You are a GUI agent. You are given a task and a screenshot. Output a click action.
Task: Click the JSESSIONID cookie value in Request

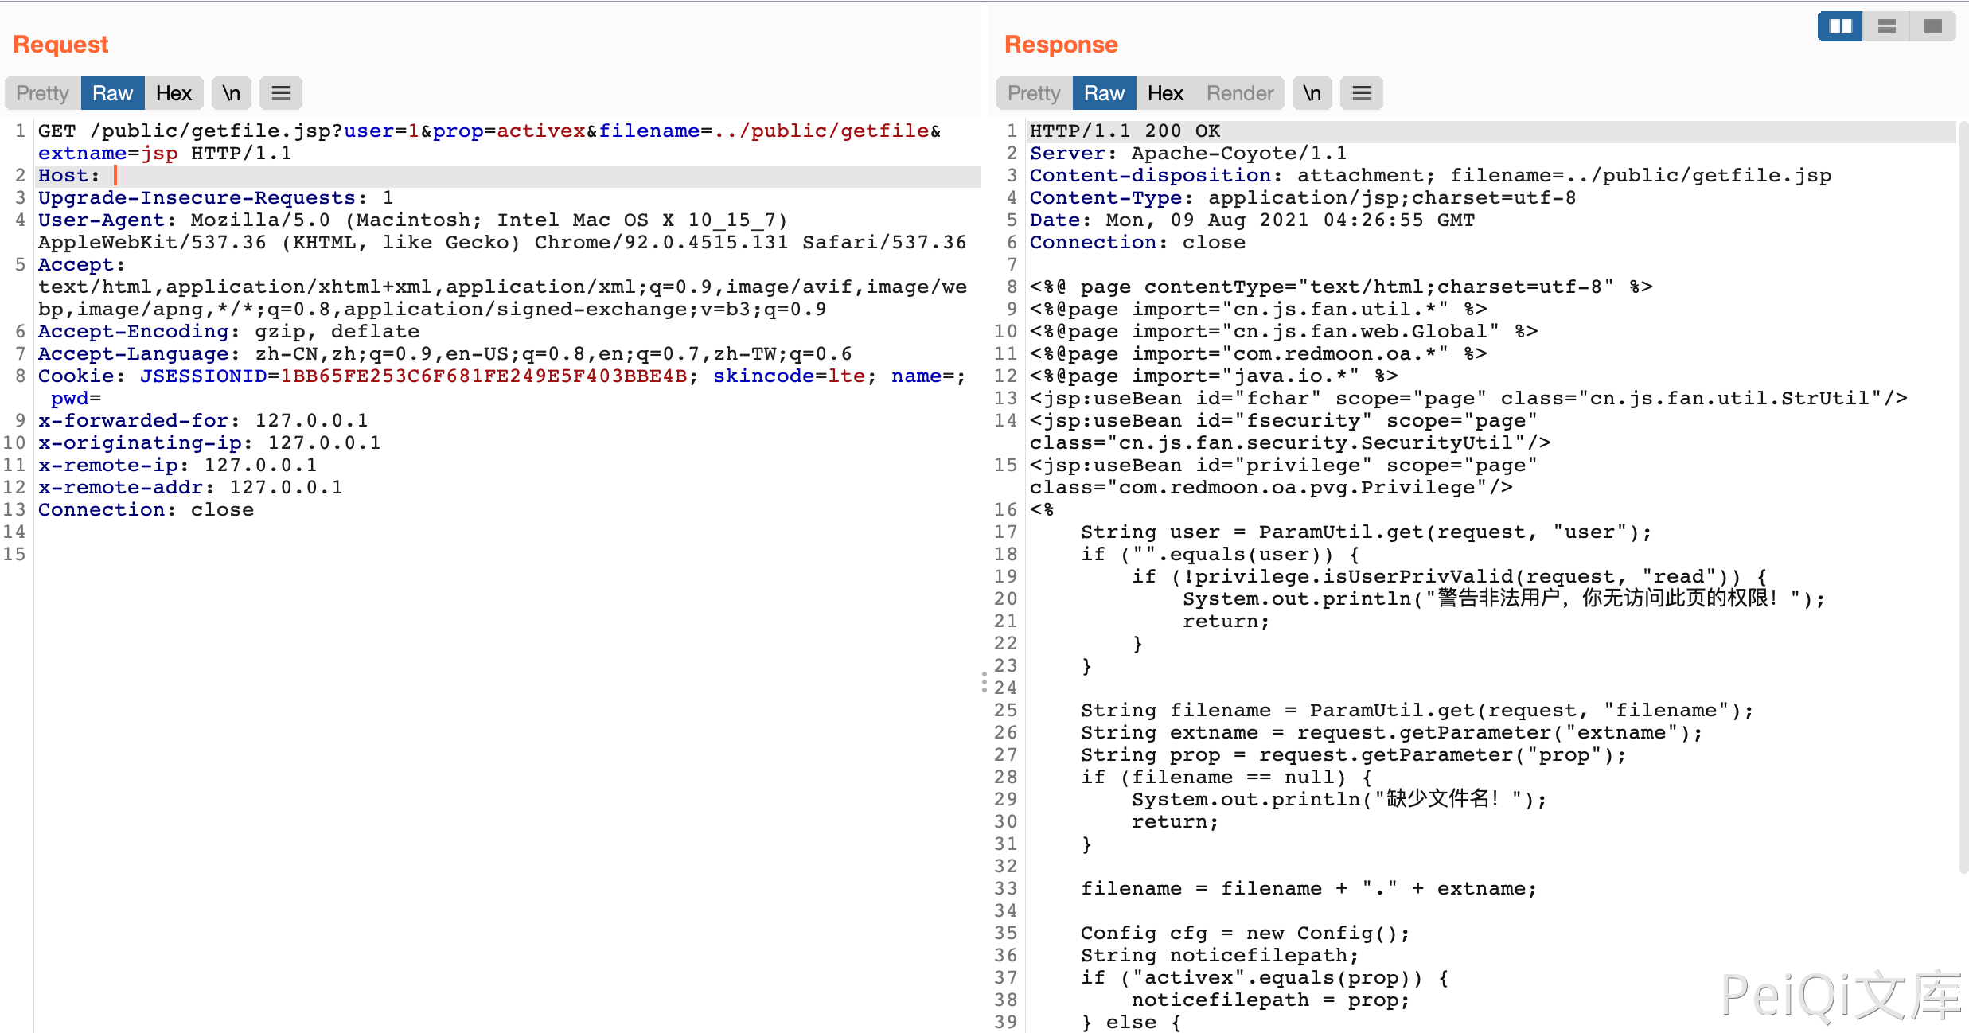[483, 376]
